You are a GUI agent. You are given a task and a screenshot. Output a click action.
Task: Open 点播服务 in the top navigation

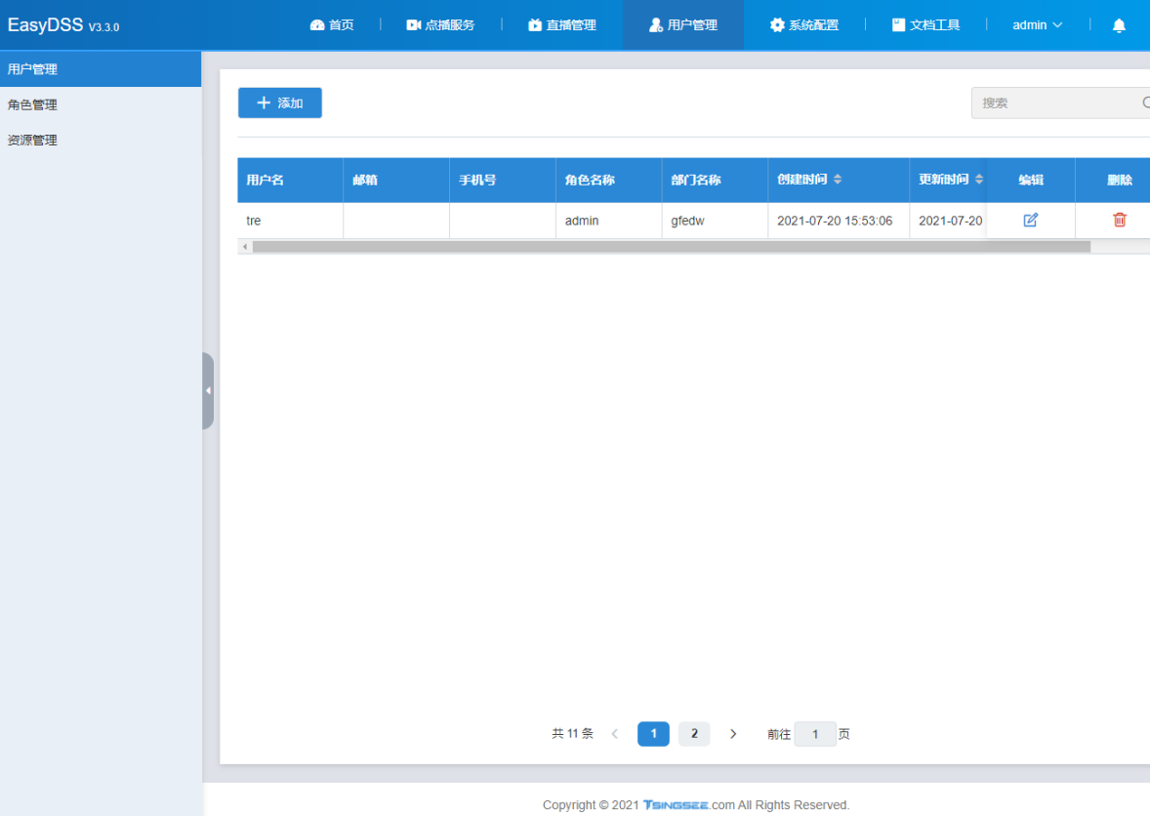[440, 25]
